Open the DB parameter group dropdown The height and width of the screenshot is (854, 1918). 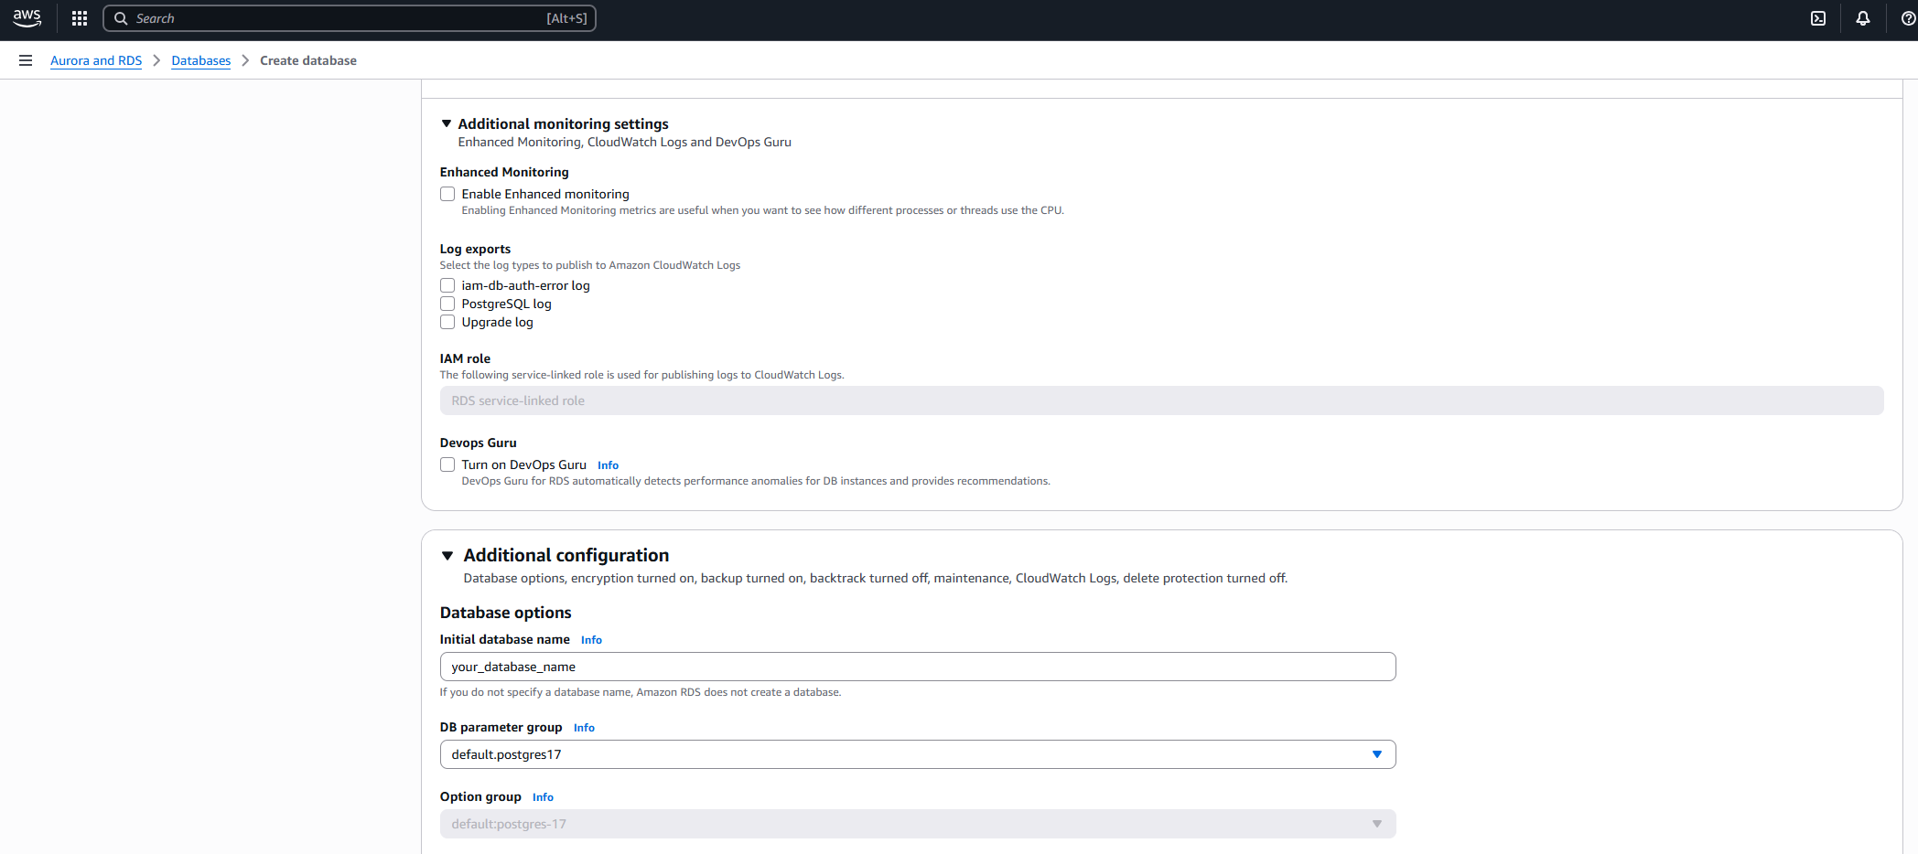[x=917, y=754]
